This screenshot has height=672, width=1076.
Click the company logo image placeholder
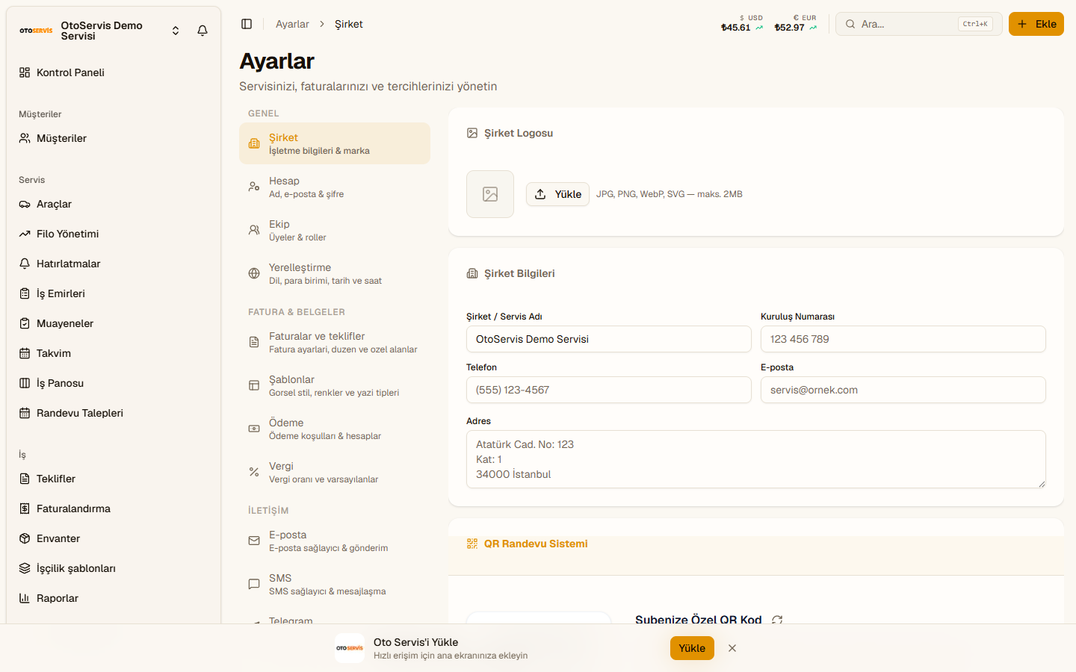[x=490, y=194]
